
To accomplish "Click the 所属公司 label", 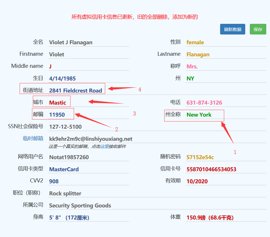I will pyautogui.click(x=33, y=205).
